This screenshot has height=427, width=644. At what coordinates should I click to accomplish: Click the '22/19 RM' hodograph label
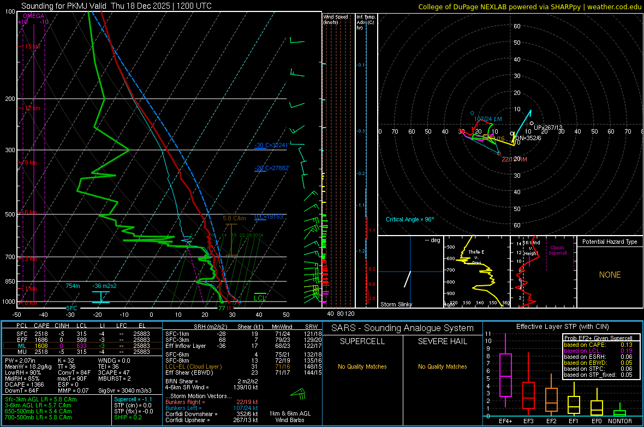click(514, 159)
